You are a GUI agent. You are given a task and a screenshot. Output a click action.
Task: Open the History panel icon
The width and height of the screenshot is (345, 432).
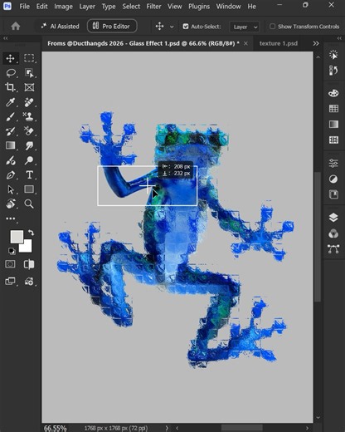pyautogui.click(x=333, y=71)
